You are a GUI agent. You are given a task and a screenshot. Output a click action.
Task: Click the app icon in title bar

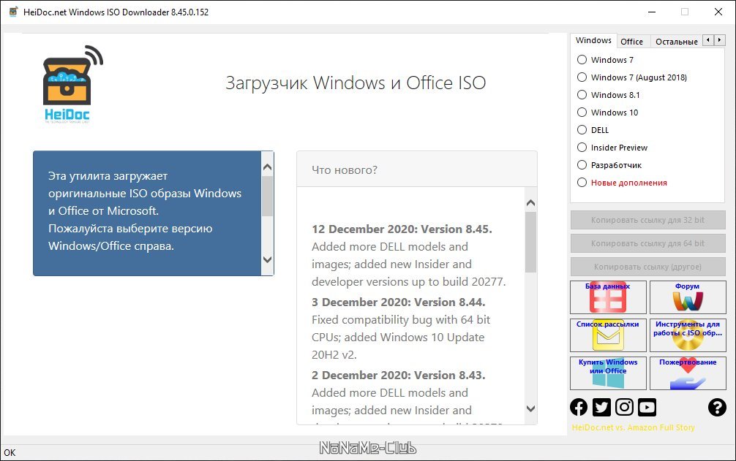[x=13, y=12]
